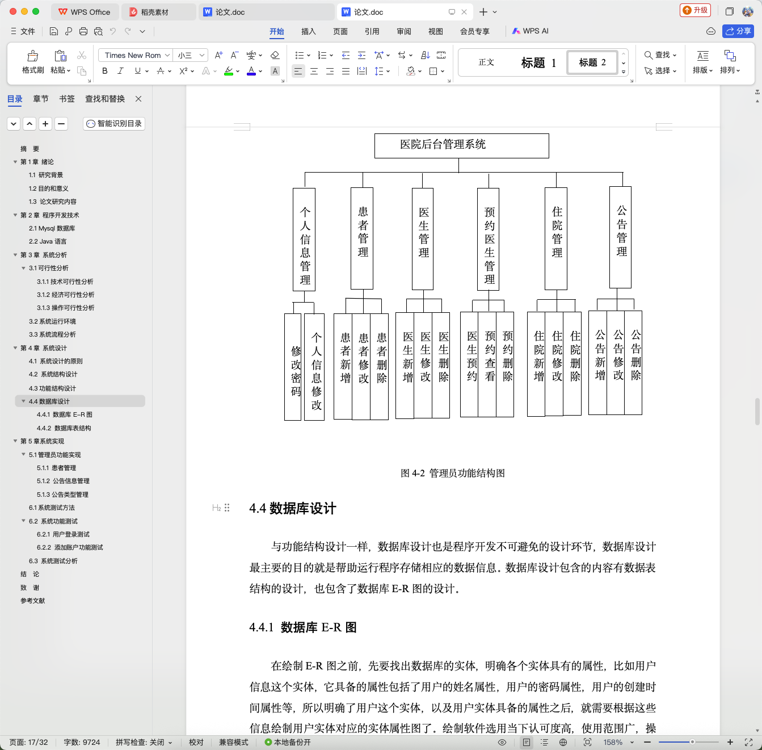Click the increase font size icon
762x750 pixels.
point(218,55)
